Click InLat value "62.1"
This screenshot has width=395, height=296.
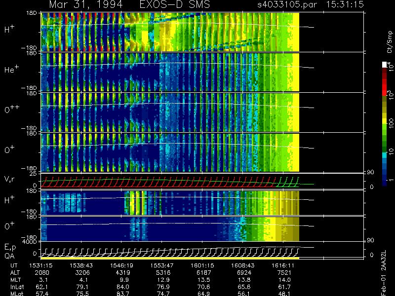pos(42,287)
